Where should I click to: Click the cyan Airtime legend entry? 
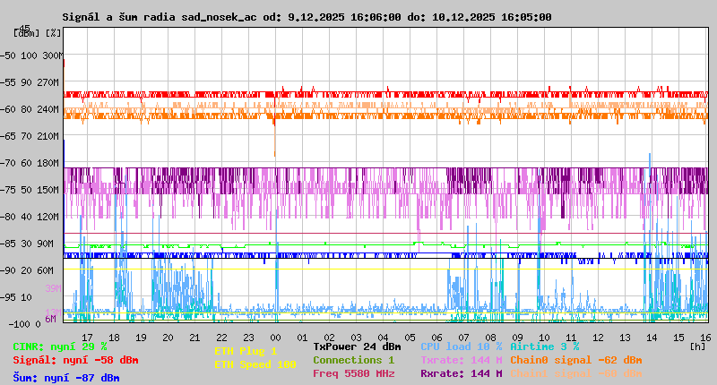544,346
